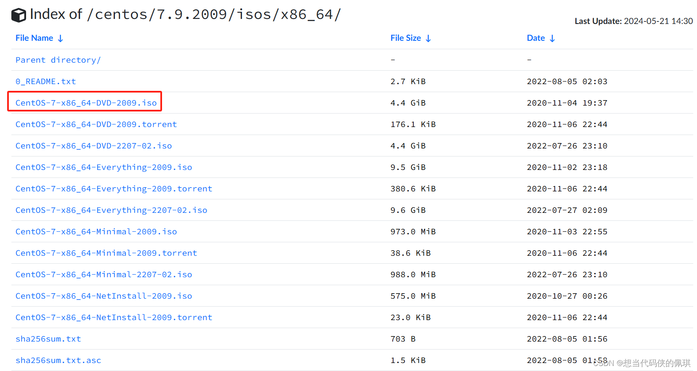Click the cube logo icon beside the Index heading
The image size is (697, 371).
19,15
